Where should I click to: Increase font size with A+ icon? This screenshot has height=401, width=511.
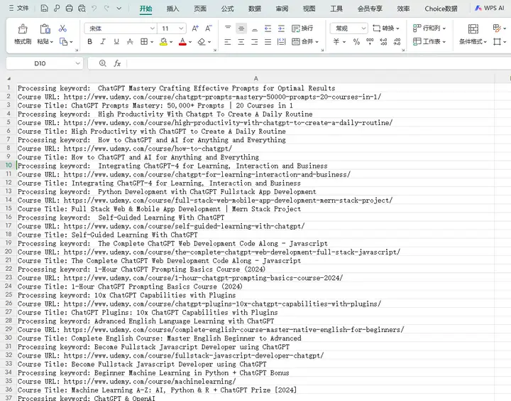point(195,28)
